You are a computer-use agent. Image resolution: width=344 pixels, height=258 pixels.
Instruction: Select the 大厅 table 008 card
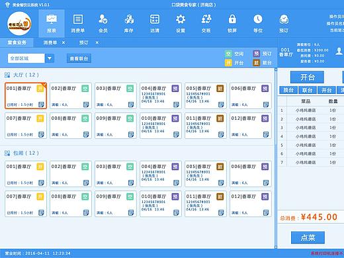tap(71, 126)
